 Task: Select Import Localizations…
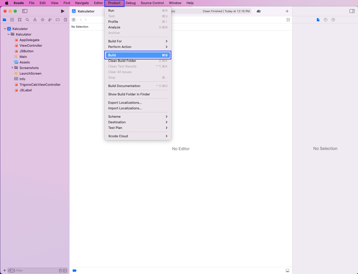(x=138, y=108)
